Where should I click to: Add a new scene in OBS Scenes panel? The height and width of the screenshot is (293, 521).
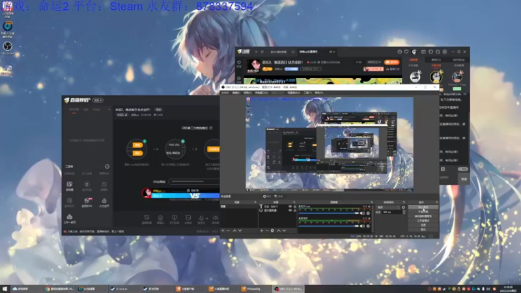coord(223,230)
